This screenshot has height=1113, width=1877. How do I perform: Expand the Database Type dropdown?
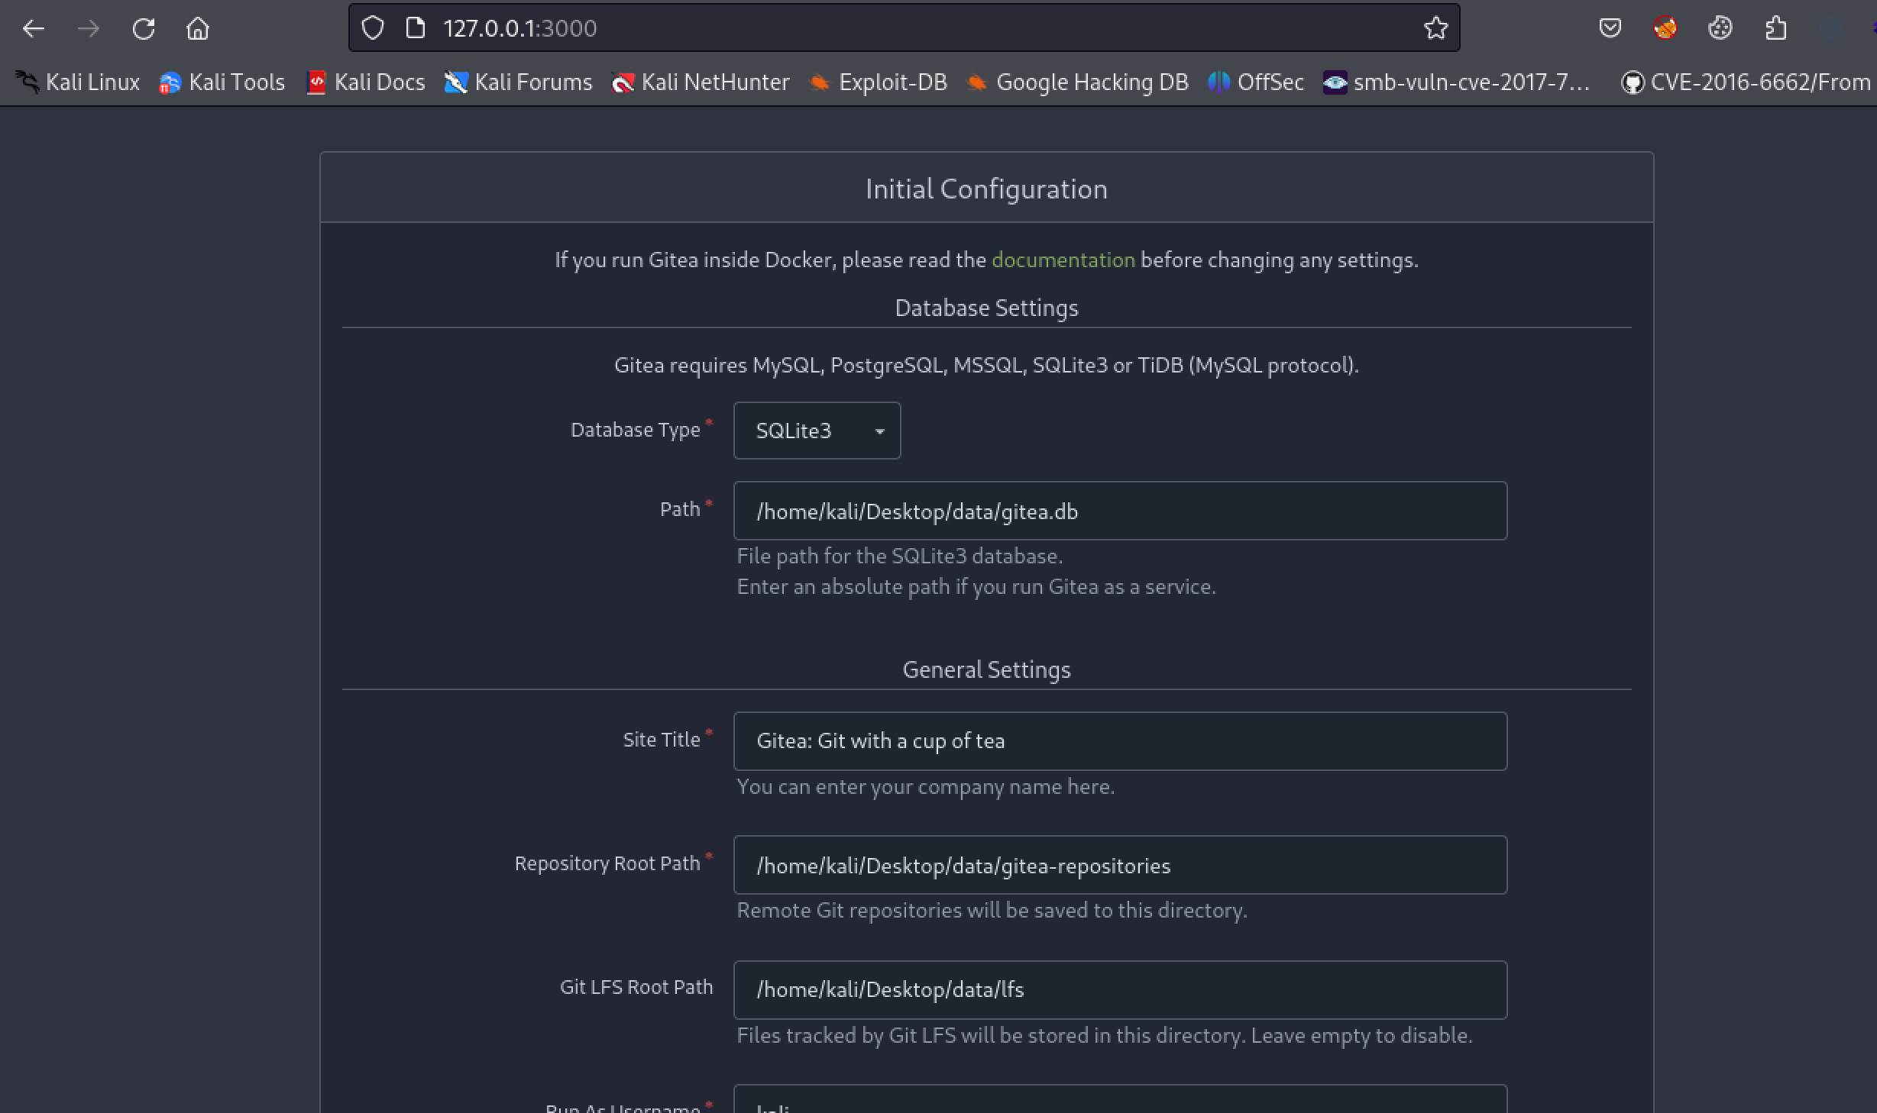coord(817,431)
